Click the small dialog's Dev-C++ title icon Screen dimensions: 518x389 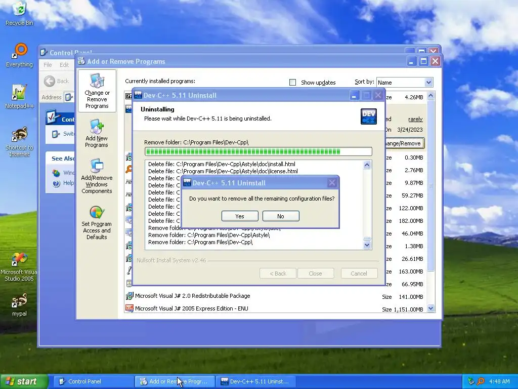click(x=187, y=182)
